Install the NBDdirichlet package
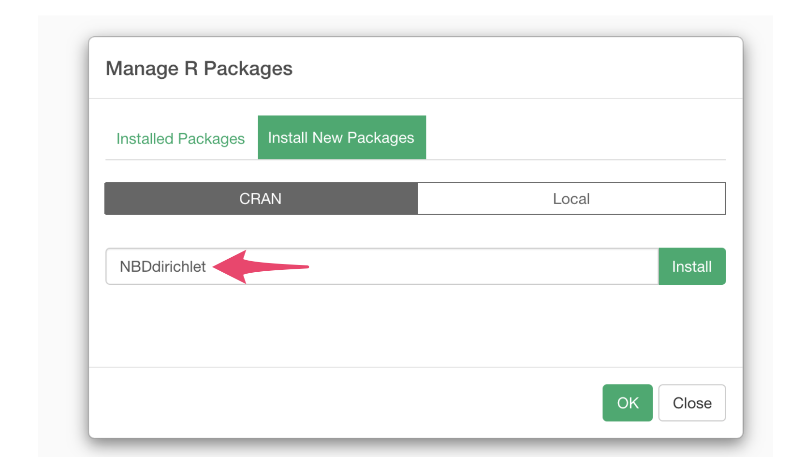Image resolution: width=790 pixels, height=470 pixels. [691, 266]
